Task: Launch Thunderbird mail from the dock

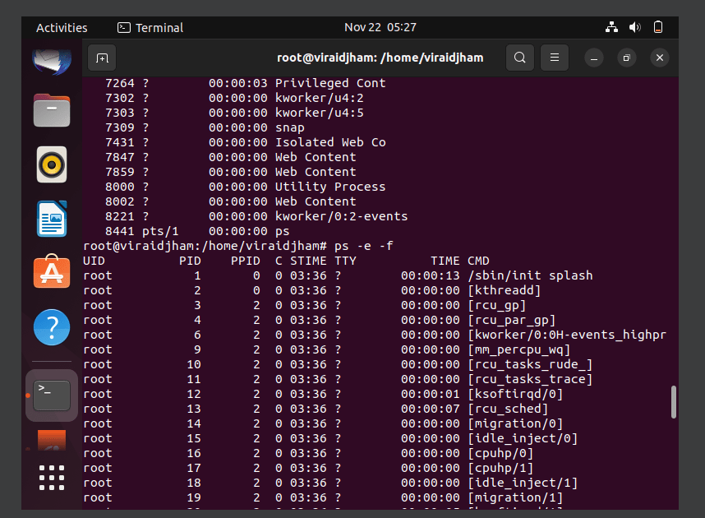Action: pos(52,61)
